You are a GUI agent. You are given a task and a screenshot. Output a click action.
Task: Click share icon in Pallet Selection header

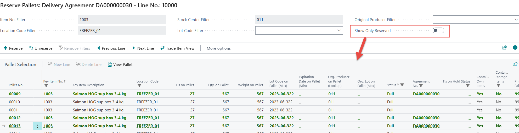click(x=515, y=64)
